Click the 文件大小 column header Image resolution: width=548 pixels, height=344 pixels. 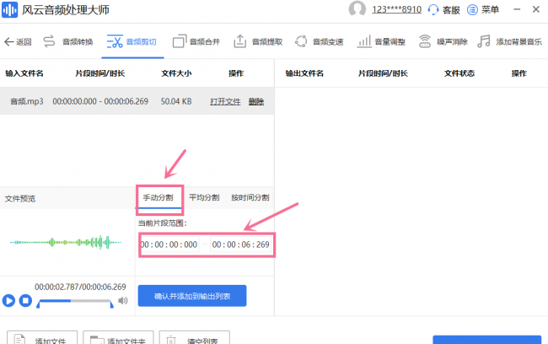coord(176,73)
